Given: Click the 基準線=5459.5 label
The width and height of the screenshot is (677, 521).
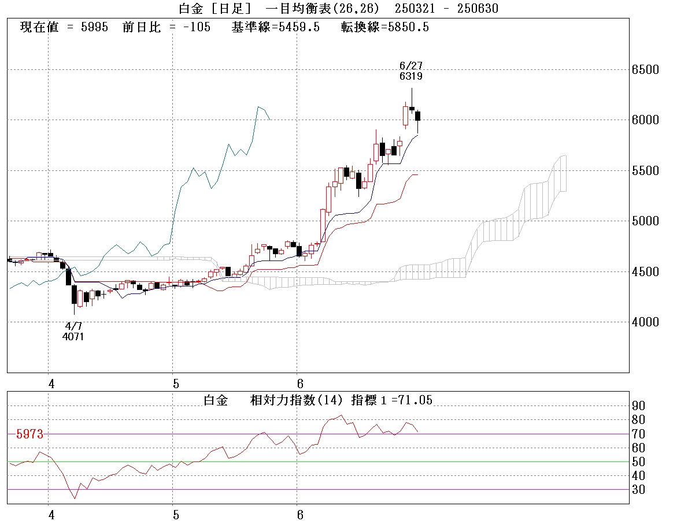Looking at the screenshot, I should tap(275, 27).
